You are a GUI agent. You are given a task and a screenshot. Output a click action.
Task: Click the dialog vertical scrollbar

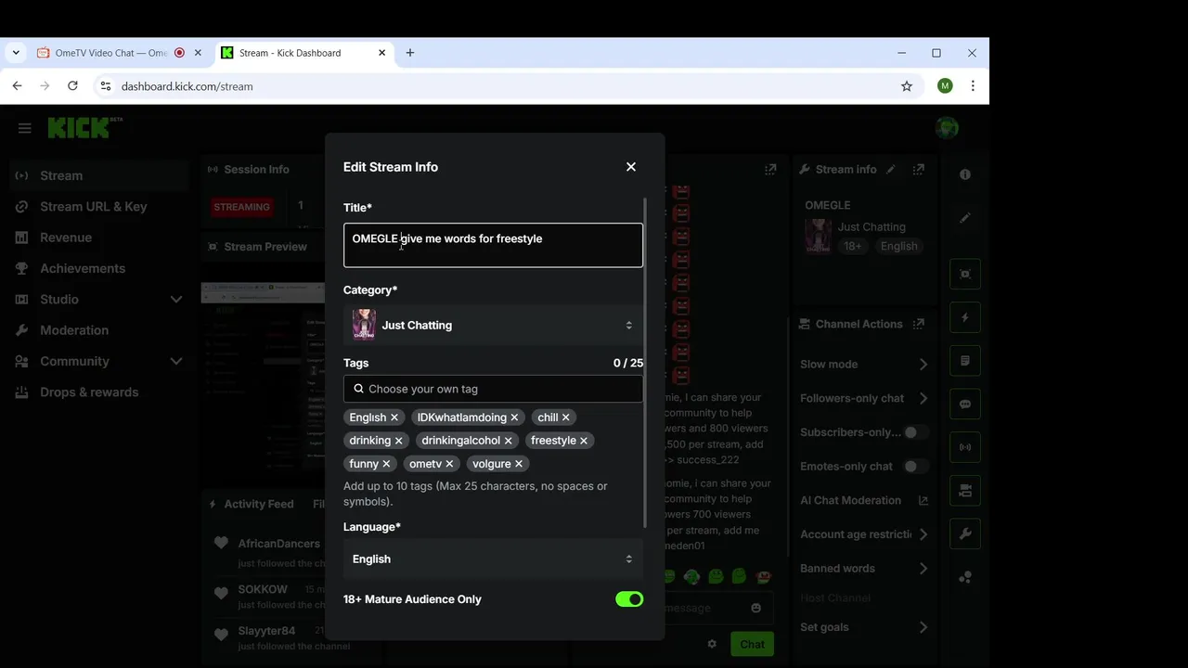pyautogui.click(x=645, y=362)
